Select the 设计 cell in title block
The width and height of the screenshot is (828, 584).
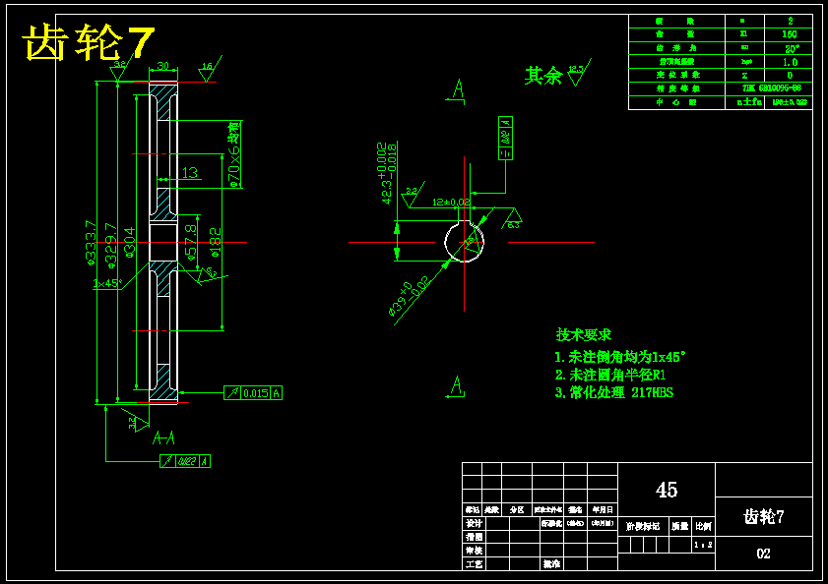474,523
